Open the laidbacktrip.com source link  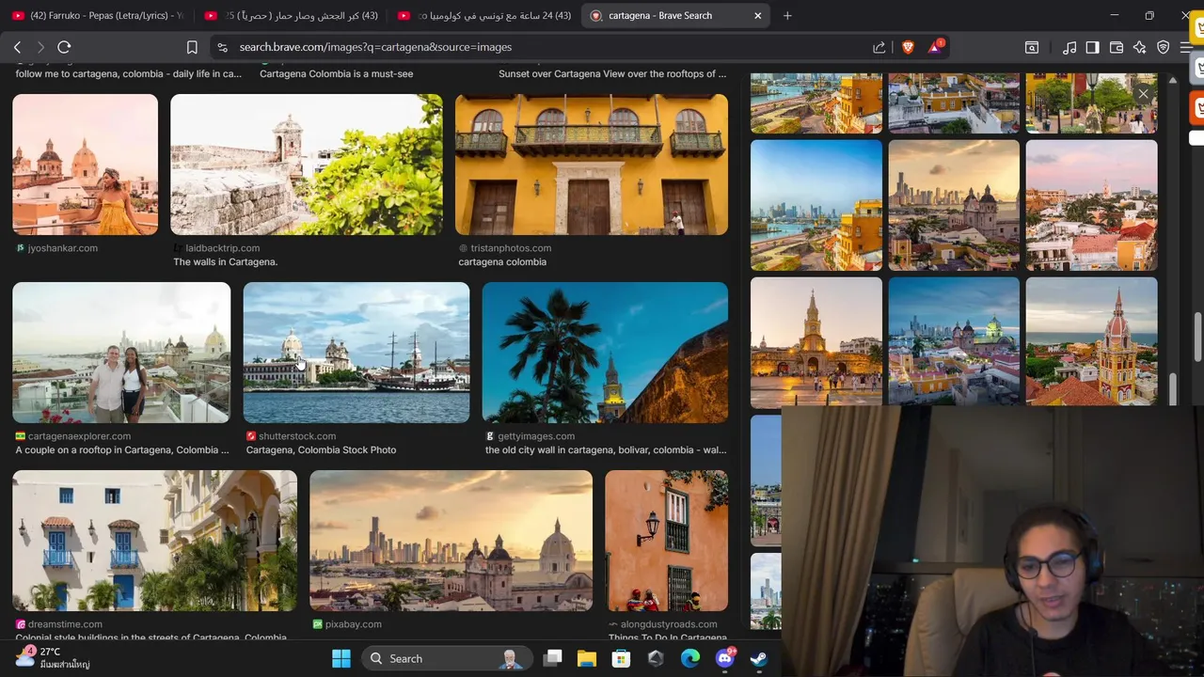click(x=222, y=248)
